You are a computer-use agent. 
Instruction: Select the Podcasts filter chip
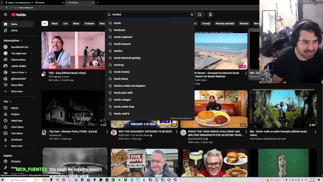point(89,24)
